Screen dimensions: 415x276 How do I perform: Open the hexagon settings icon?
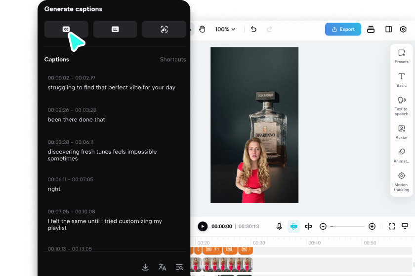[x=403, y=29]
